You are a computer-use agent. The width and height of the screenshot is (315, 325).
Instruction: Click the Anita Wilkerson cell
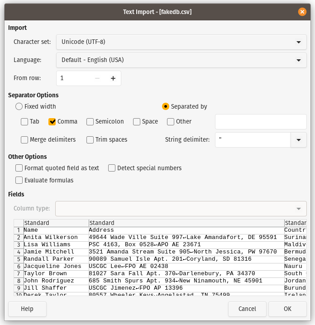tap(56, 237)
